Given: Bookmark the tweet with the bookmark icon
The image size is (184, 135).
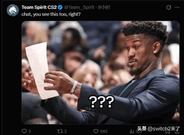Looking at the screenshot, I should point(168,131).
